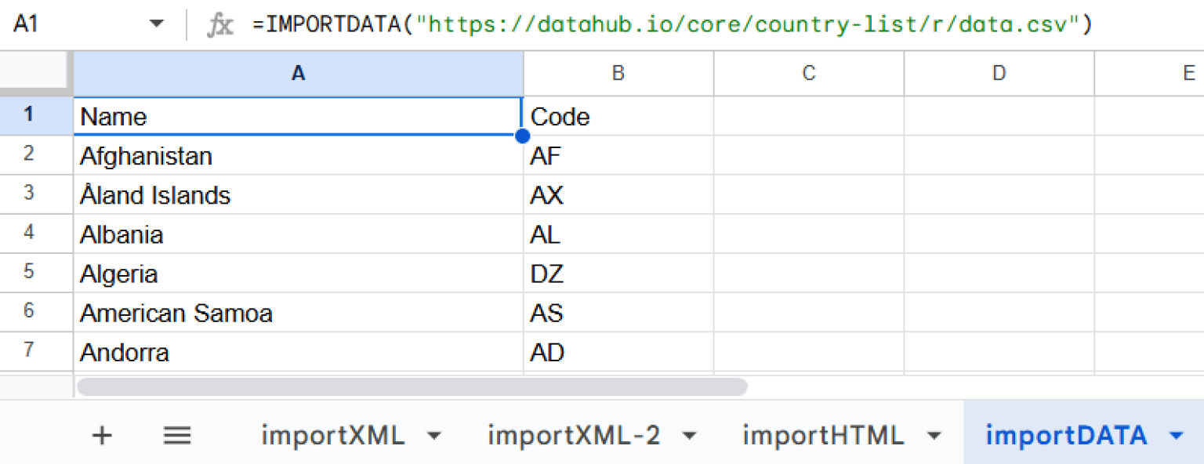Open the importXML tab dropdown arrow

(433, 436)
